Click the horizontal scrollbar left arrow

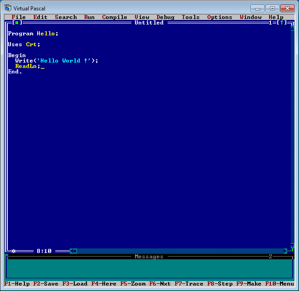[x=73, y=251]
